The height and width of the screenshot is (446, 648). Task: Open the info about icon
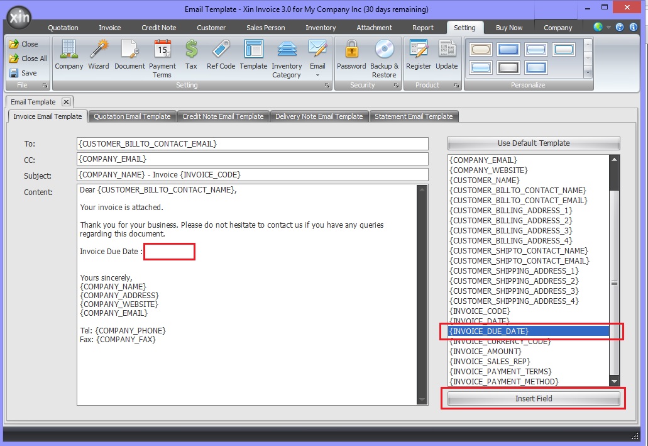633,27
